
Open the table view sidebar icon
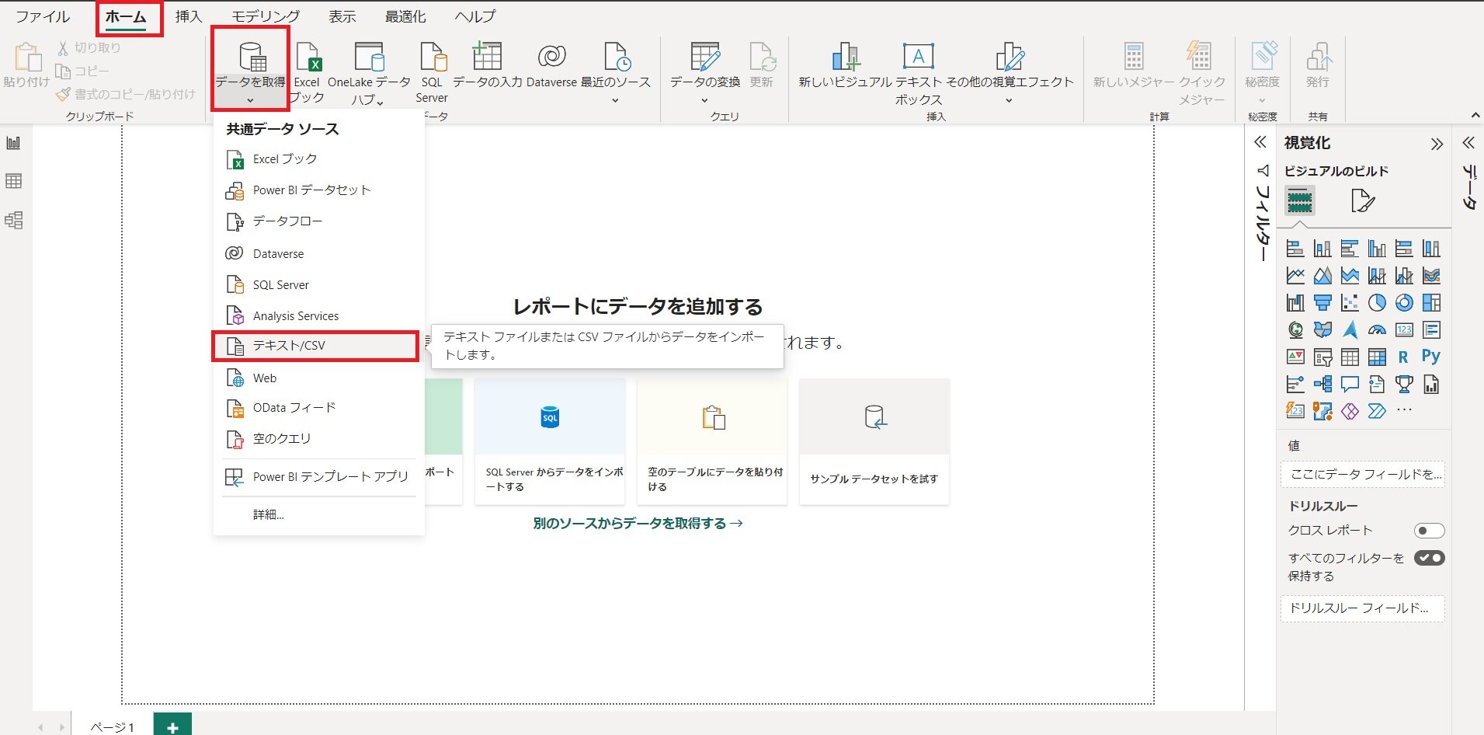coord(14,181)
